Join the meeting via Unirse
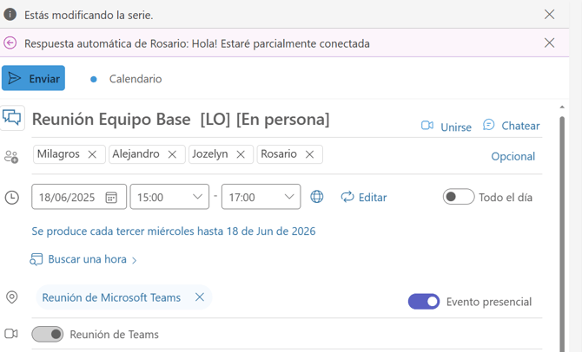Screen dimensions: 582x352 click(446, 127)
